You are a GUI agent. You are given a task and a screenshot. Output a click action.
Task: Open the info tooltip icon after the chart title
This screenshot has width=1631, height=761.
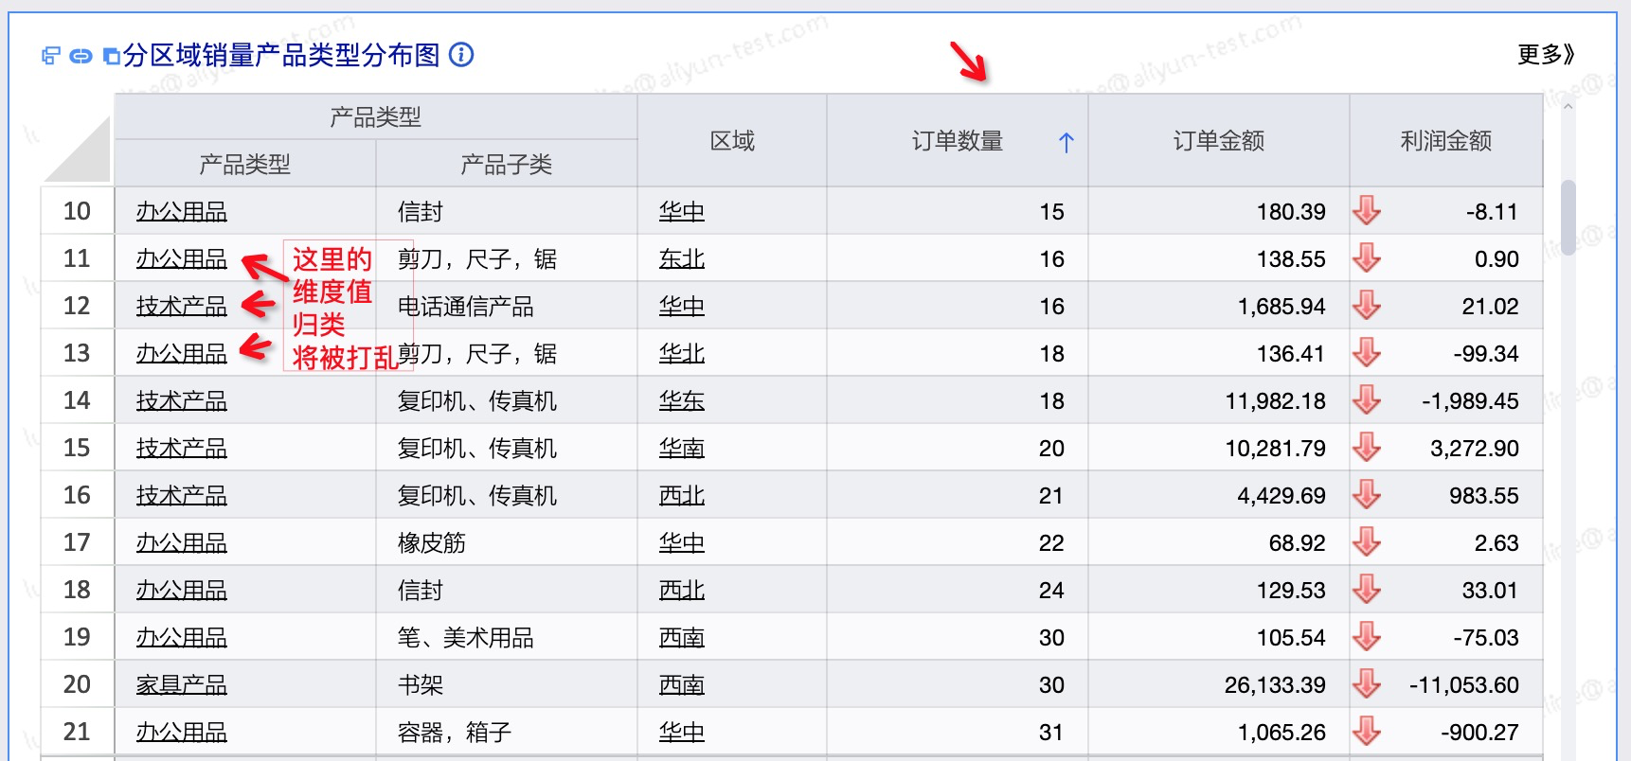(x=461, y=55)
